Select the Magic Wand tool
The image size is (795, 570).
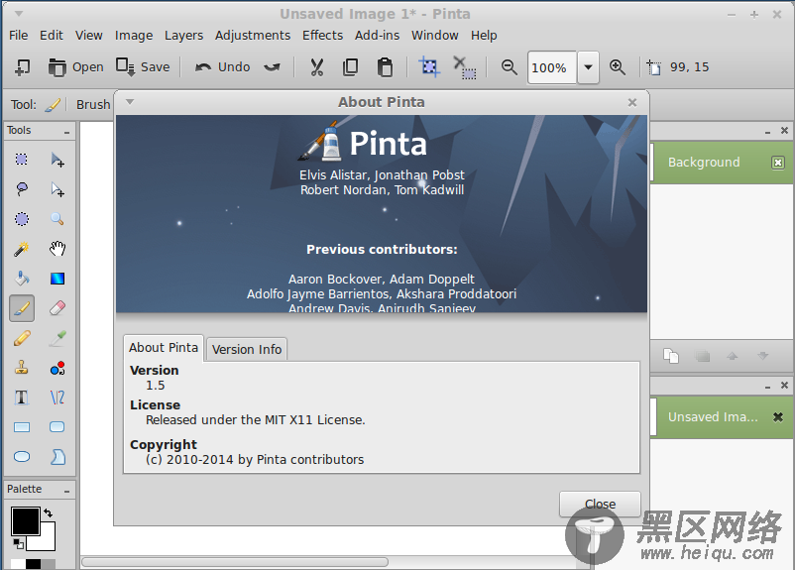[x=21, y=249]
